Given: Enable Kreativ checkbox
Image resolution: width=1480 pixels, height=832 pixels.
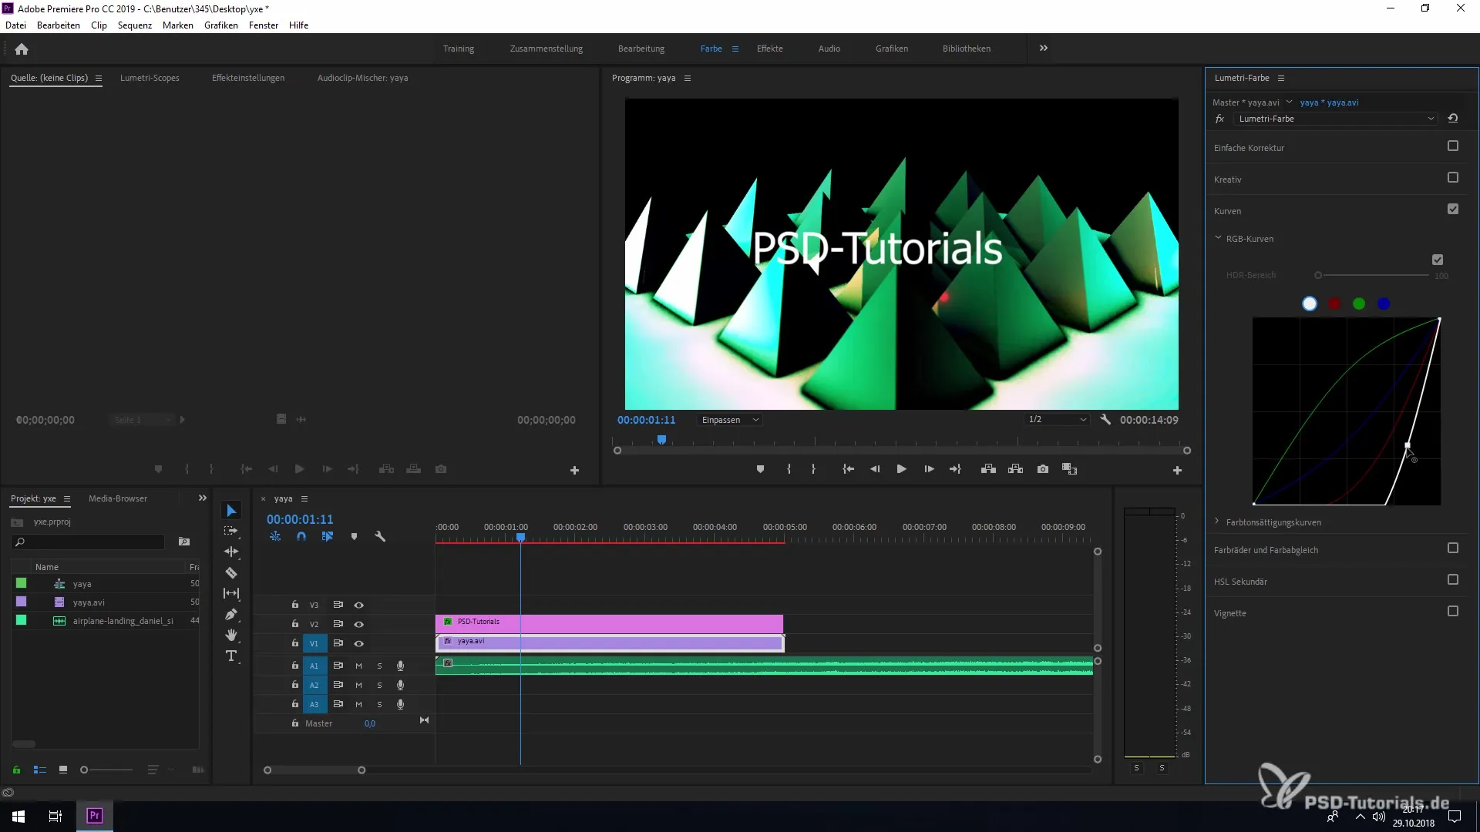Looking at the screenshot, I should coord(1453,178).
